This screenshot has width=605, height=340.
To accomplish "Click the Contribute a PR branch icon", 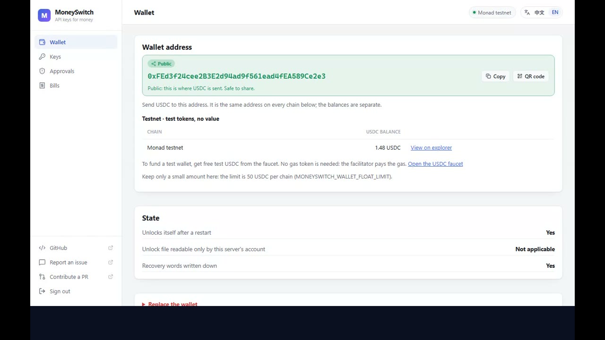I will (42, 277).
